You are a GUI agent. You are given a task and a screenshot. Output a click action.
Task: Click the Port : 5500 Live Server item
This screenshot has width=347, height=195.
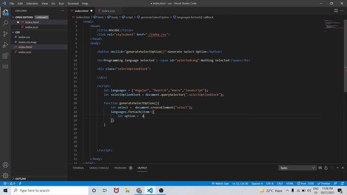point(306,184)
